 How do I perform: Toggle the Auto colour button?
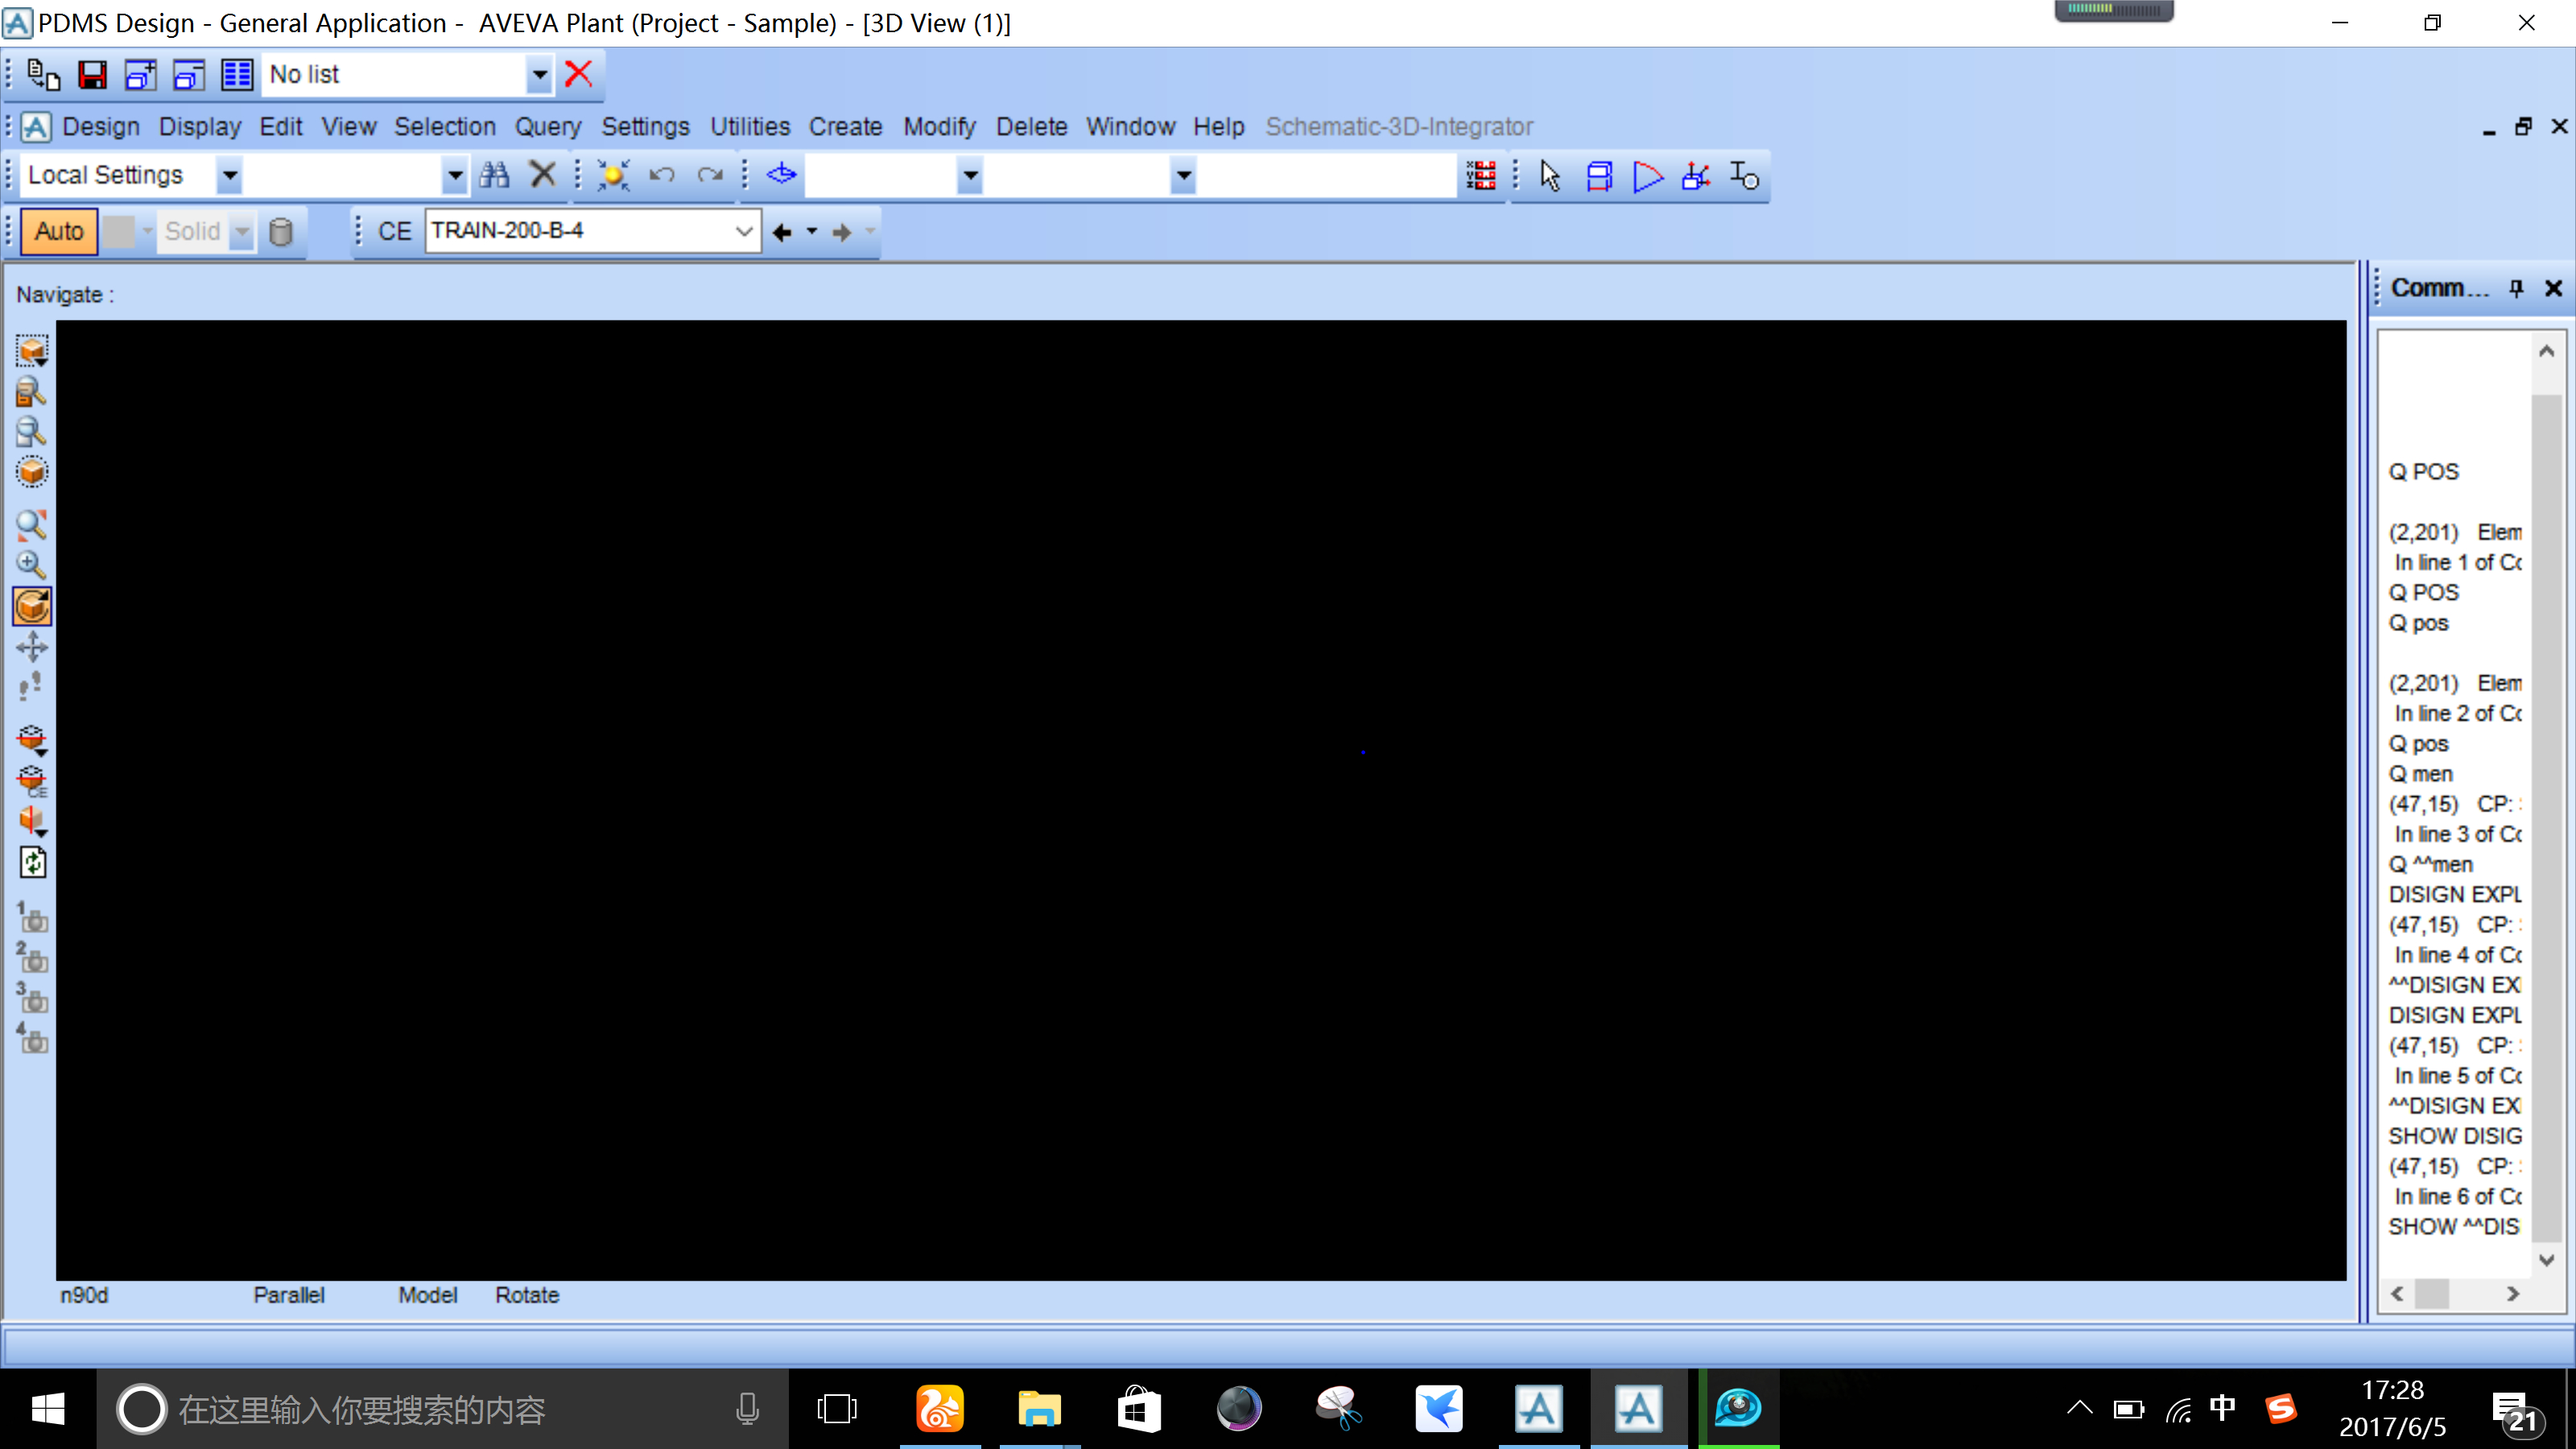point(59,232)
